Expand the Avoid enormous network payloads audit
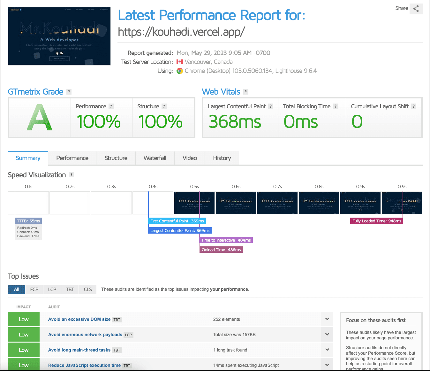Viewport: 430px width, 371px height. pyautogui.click(x=327, y=334)
